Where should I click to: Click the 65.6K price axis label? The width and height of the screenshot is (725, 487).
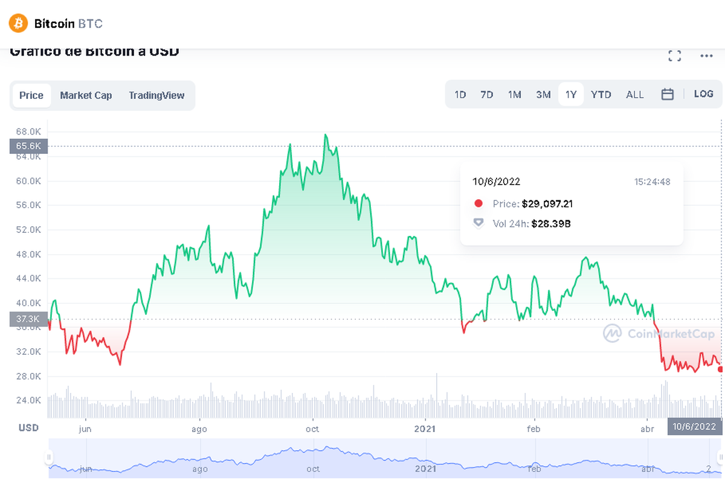[29, 146]
